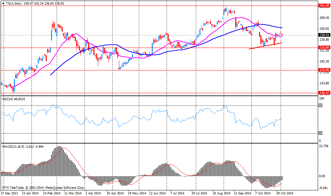Select the 176.90 red price label
331x196 pixels.
point(323,70)
